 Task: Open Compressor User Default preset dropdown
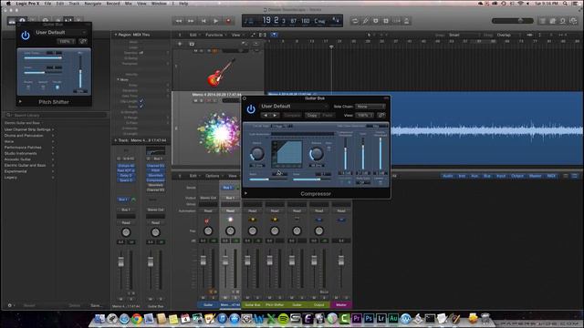[x=294, y=107]
